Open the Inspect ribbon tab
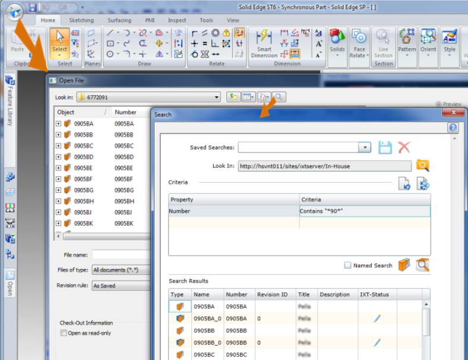 pos(176,20)
